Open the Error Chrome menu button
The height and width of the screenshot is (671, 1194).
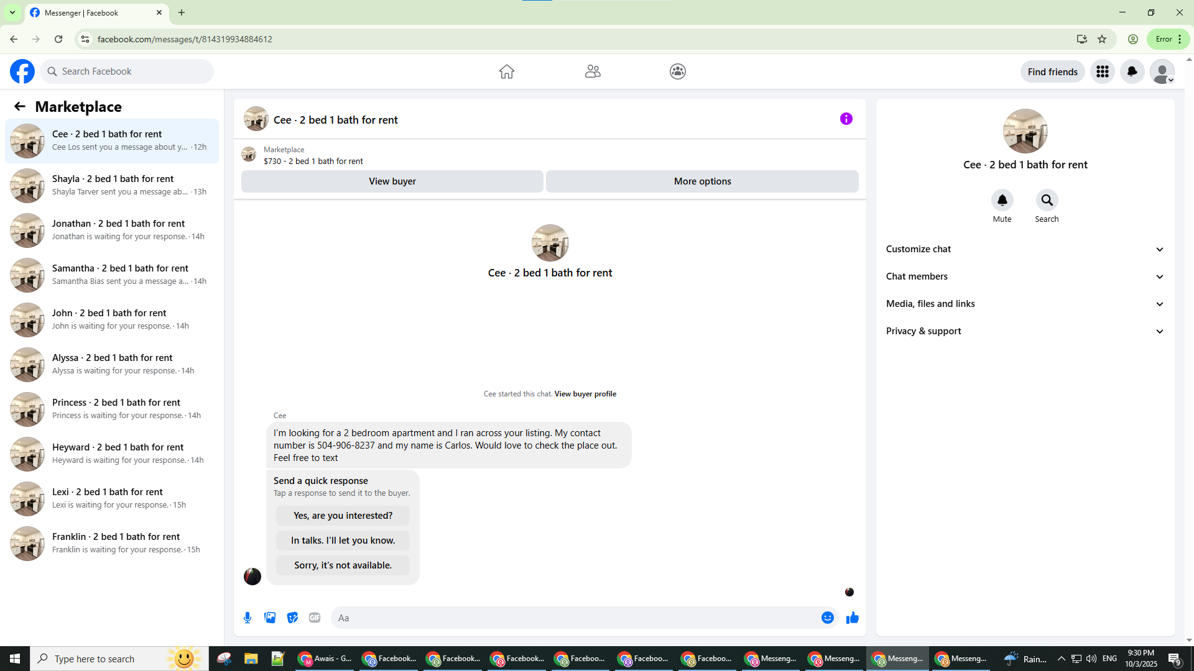(1169, 39)
